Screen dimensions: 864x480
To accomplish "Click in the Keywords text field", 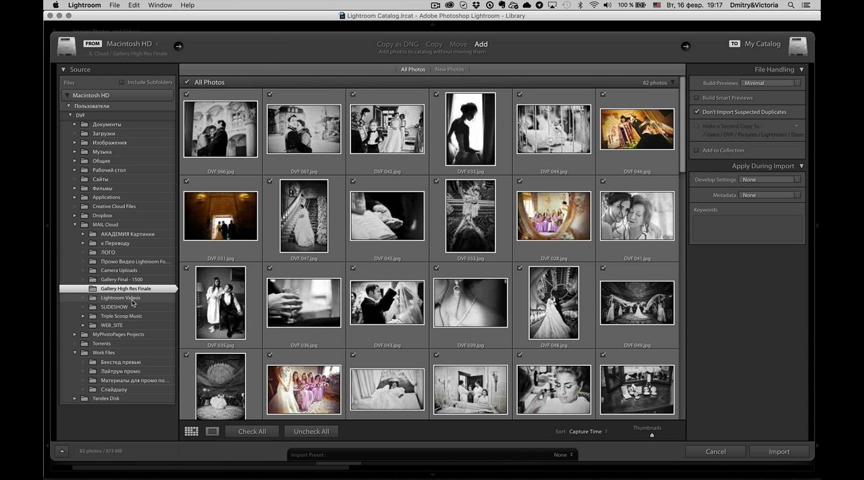I will point(747,228).
